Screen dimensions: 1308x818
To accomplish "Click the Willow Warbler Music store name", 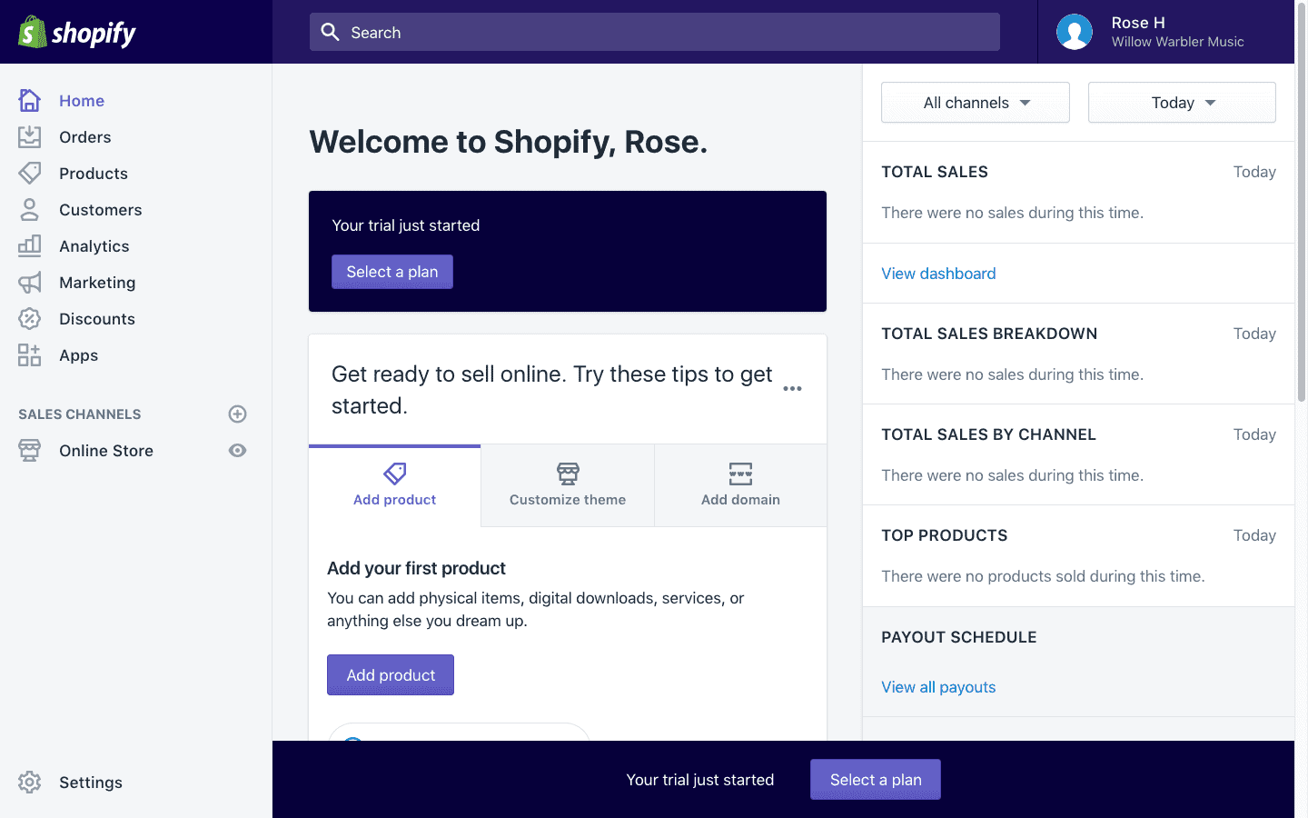I will coord(1178,42).
